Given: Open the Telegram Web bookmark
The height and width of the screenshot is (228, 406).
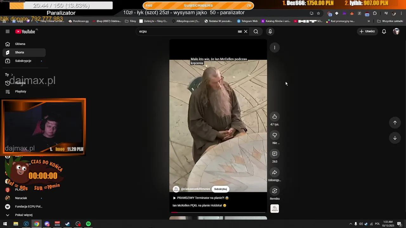Looking at the screenshot, I should click(x=247, y=21).
